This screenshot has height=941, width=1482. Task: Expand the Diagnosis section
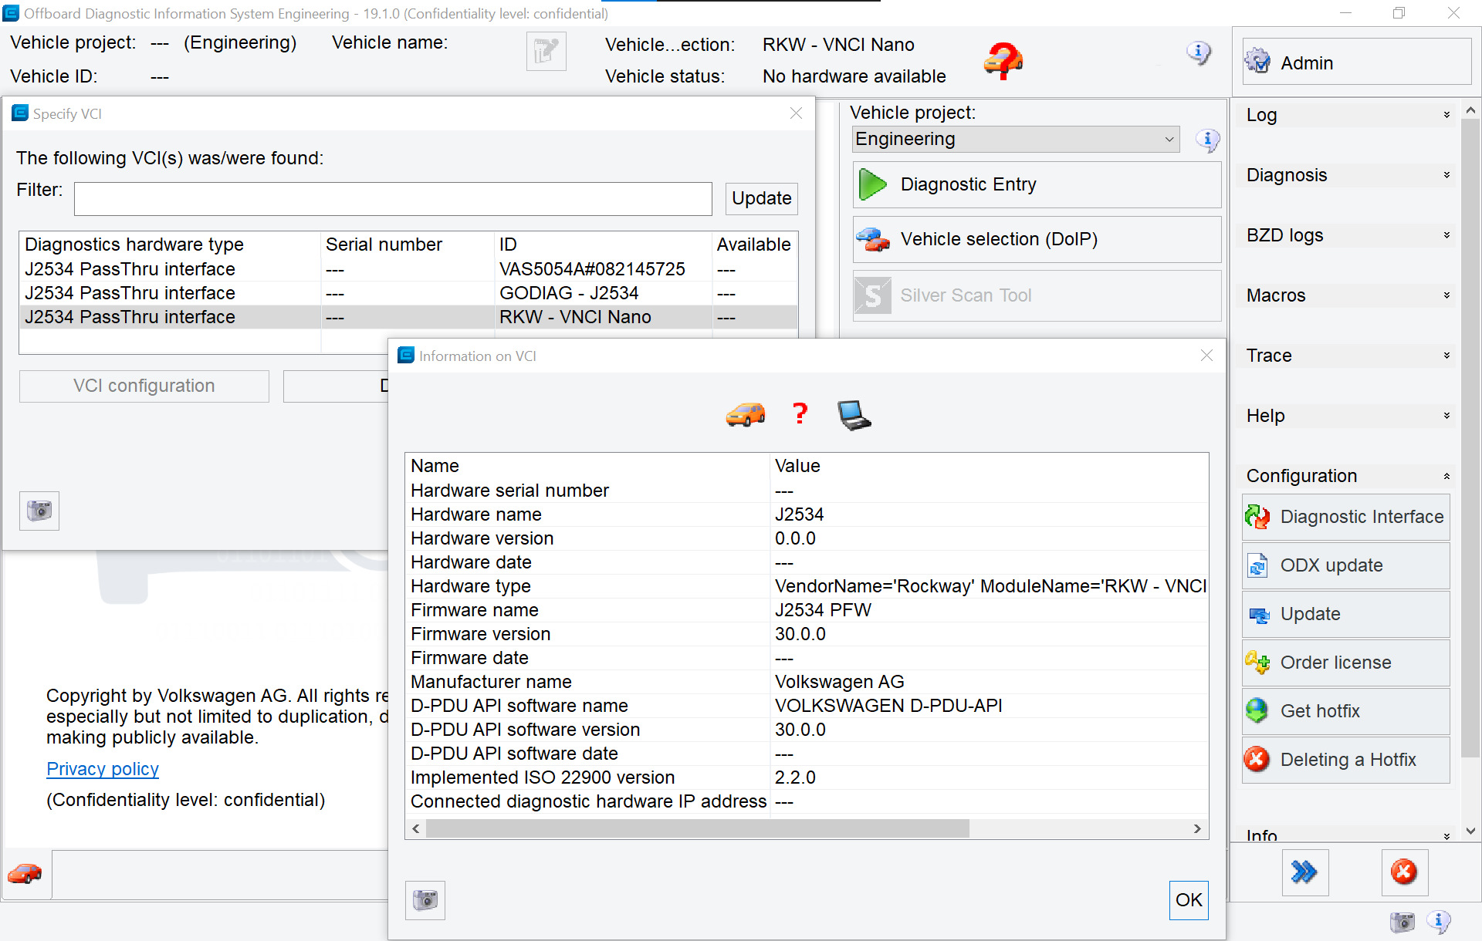(1348, 175)
